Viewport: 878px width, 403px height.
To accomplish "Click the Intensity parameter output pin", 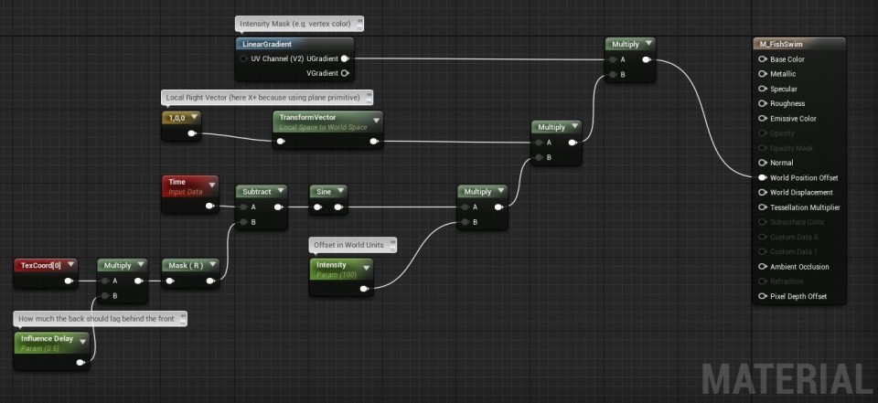I will 365,289.
